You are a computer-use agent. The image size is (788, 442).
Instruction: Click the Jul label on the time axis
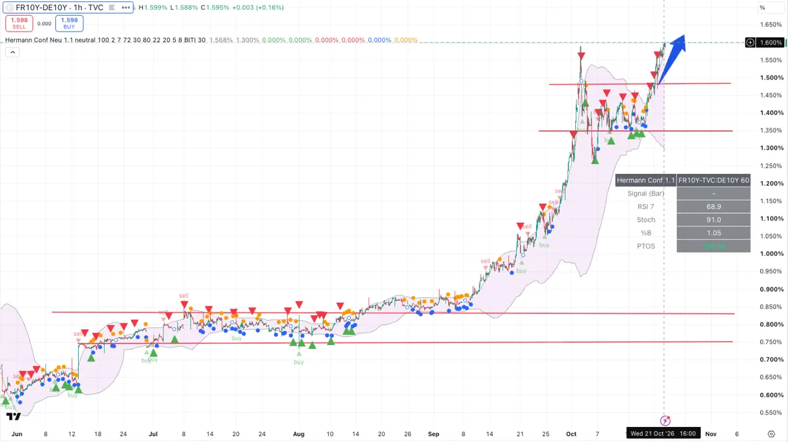coord(152,433)
